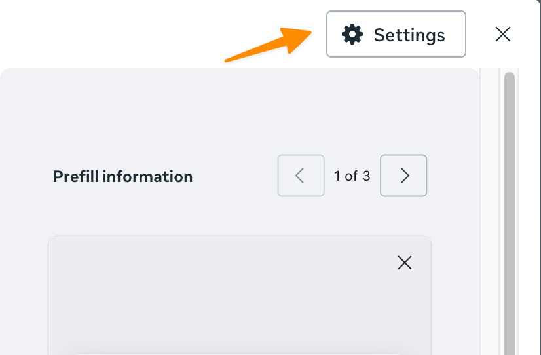Close the panel using top-right X
The width and height of the screenshot is (541, 355).
502,34
